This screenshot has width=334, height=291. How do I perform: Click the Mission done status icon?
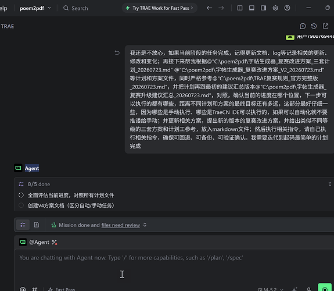[53, 225]
